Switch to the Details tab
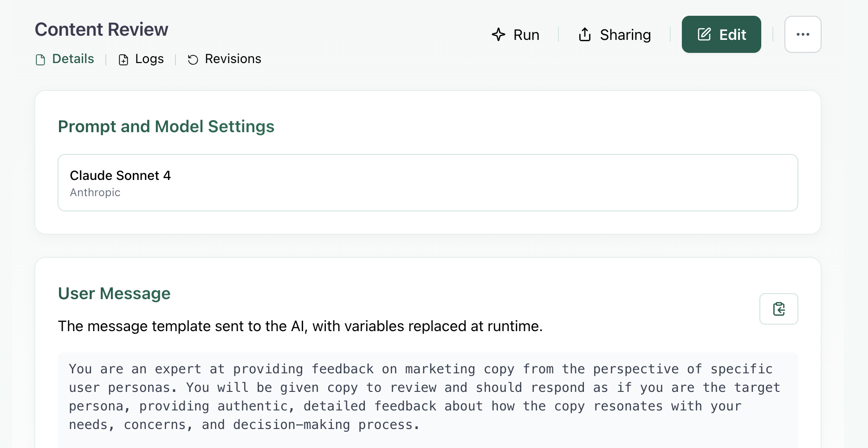The width and height of the screenshot is (868, 448). (73, 59)
